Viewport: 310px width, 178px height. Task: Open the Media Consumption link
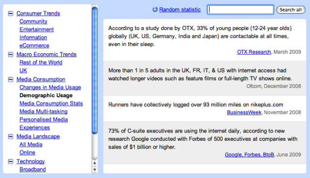coord(41,79)
